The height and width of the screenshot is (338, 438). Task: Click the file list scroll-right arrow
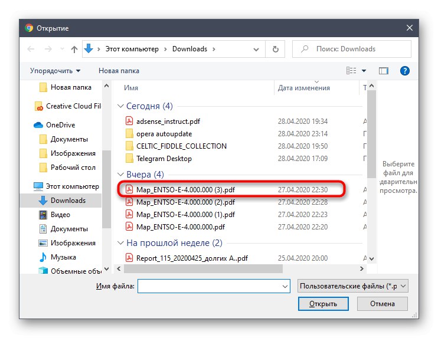click(x=362, y=269)
